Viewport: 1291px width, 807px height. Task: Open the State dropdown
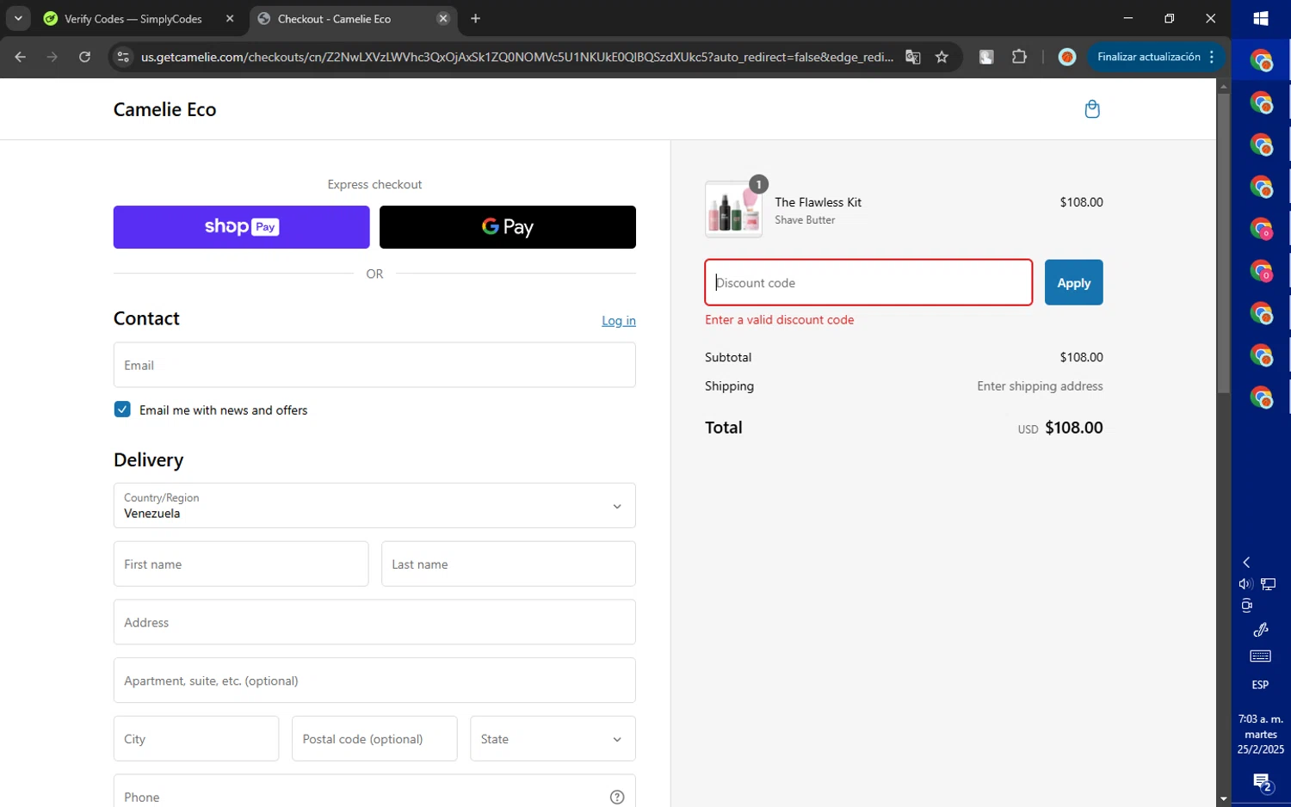point(553,739)
